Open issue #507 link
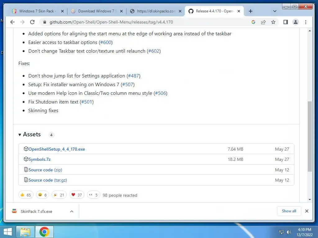 pos(128,84)
